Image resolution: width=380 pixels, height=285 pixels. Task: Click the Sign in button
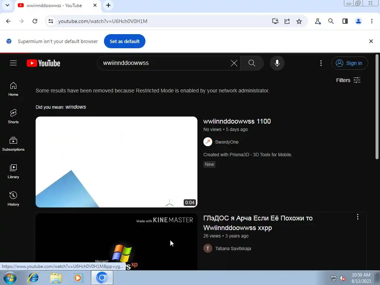[x=350, y=63]
